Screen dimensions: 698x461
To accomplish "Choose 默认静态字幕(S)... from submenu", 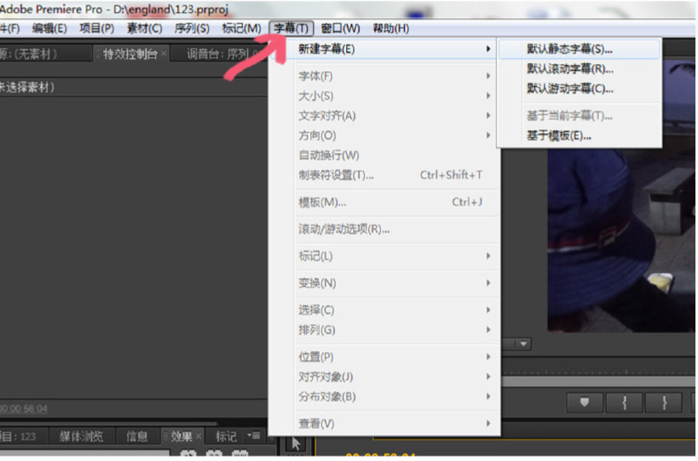I will point(580,49).
